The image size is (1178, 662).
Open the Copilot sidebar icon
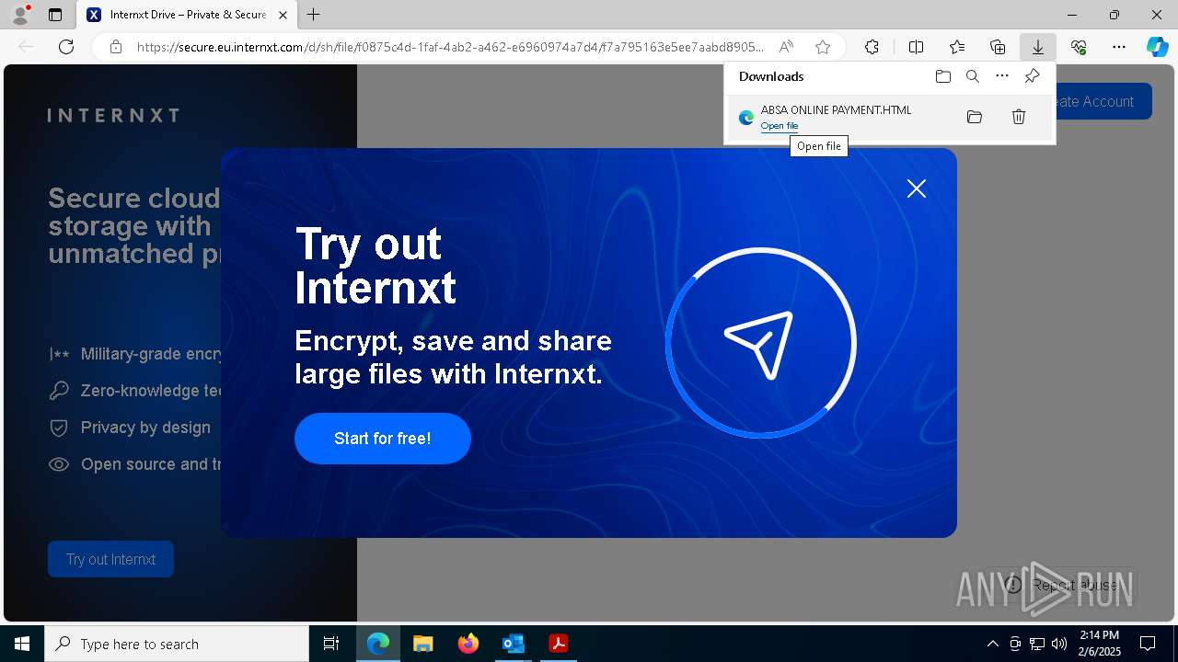pos(1157,47)
